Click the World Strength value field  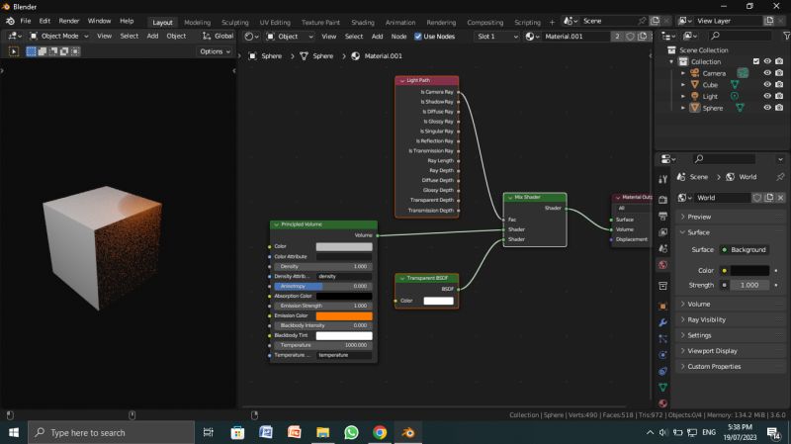point(749,285)
